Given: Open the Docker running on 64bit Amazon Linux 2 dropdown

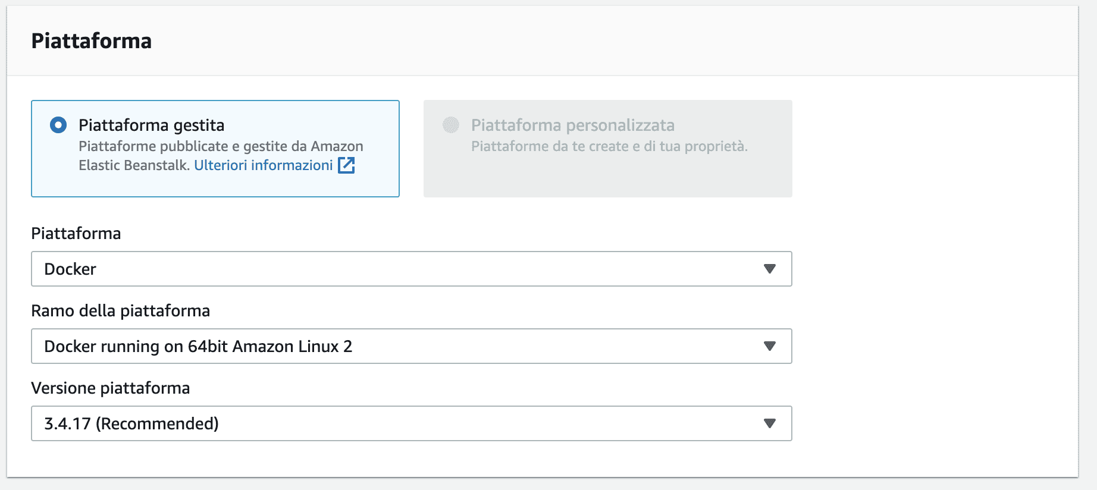Looking at the screenshot, I should click(410, 346).
